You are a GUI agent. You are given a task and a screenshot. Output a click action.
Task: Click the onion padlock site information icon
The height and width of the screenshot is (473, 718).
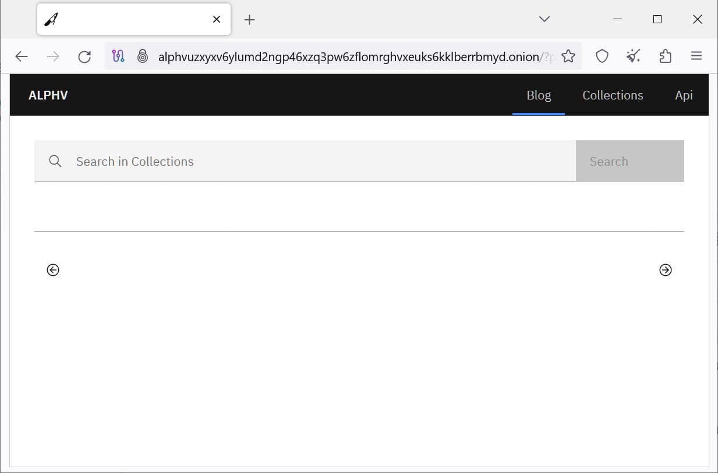pyautogui.click(x=143, y=56)
